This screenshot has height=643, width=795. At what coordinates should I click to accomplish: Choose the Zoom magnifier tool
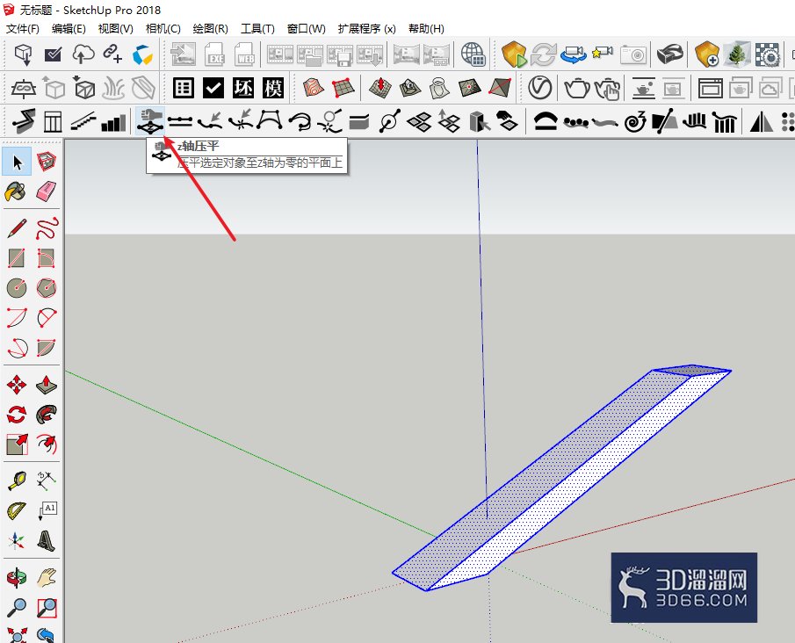[16, 607]
